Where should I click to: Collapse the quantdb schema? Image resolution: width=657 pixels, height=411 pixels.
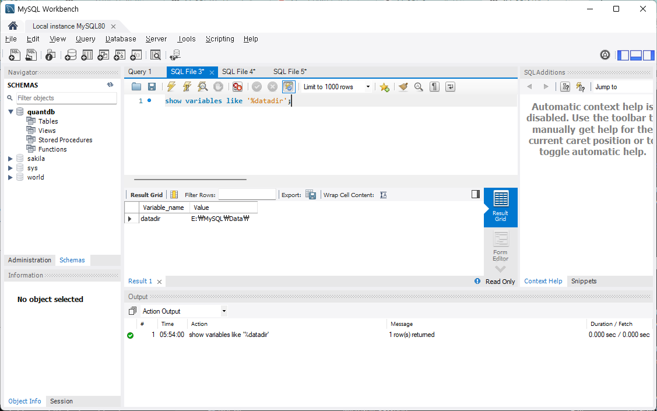click(x=10, y=112)
